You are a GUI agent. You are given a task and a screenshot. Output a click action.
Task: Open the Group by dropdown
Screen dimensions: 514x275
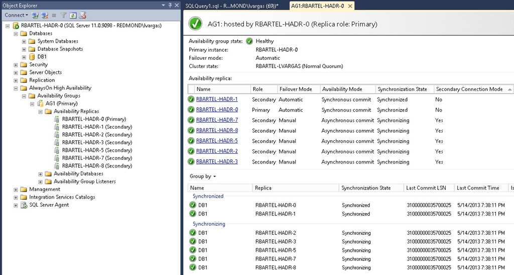[203, 176]
